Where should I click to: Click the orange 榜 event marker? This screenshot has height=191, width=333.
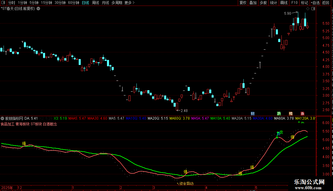pos(291,114)
